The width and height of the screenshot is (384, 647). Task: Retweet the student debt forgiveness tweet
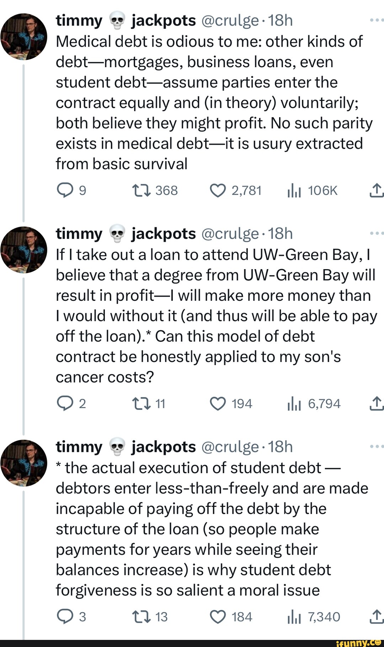[x=142, y=617]
